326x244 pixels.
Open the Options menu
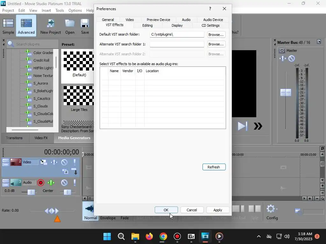point(75,10)
